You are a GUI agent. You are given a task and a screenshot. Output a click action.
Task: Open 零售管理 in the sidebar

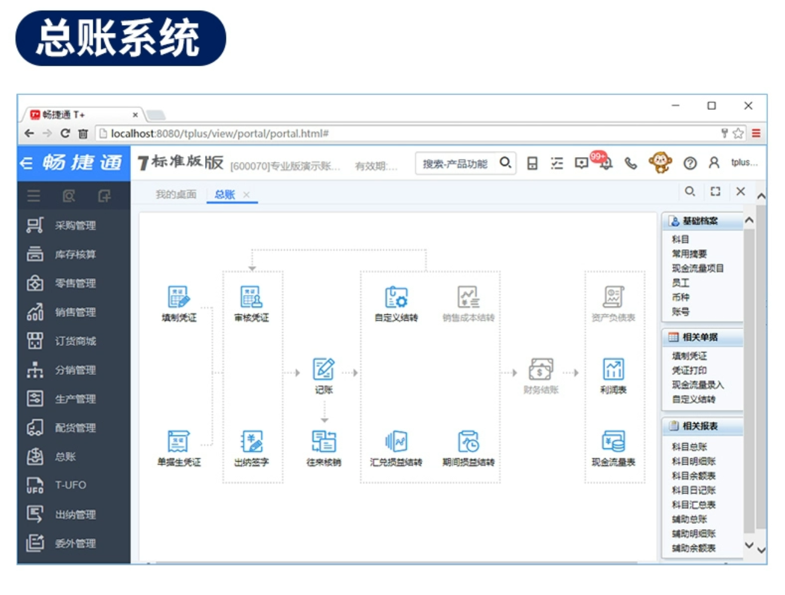coord(74,283)
